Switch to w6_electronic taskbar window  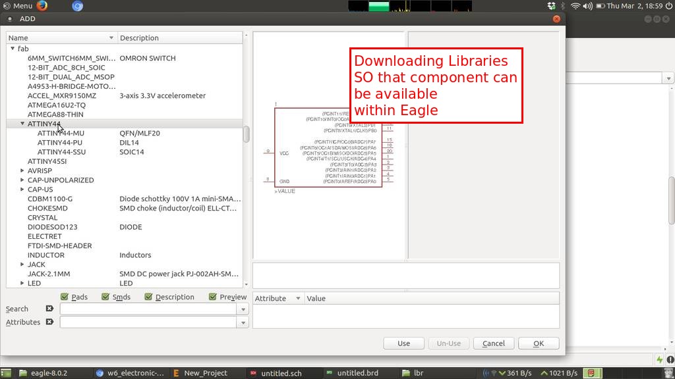pyautogui.click(x=130, y=373)
